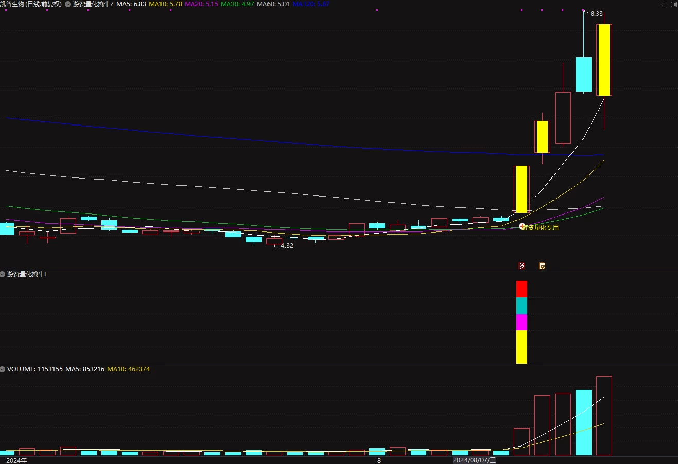Click the red segment of the signal bar
The height and width of the screenshot is (464, 678).
coord(522,289)
